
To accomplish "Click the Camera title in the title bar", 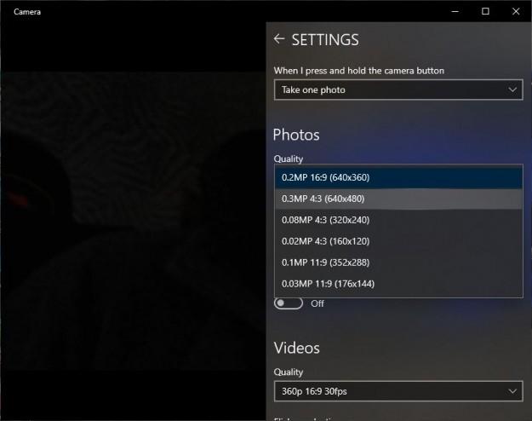I will coord(27,12).
